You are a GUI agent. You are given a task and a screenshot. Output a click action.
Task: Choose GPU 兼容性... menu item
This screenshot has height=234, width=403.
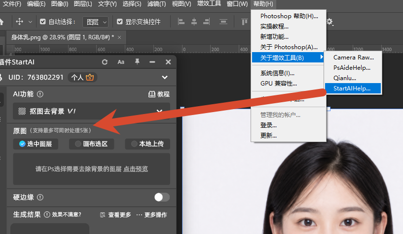coord(289,84)
